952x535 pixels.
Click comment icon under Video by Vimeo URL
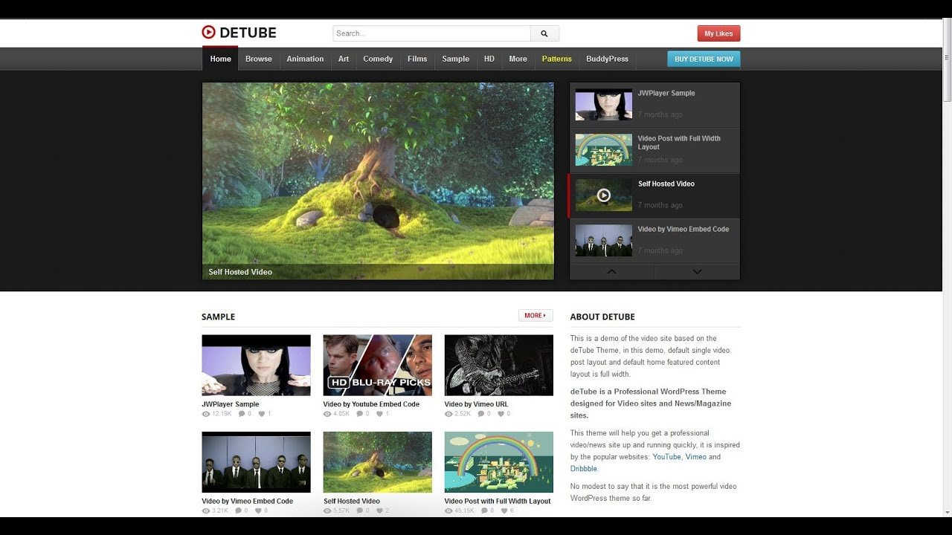point(482,414)
